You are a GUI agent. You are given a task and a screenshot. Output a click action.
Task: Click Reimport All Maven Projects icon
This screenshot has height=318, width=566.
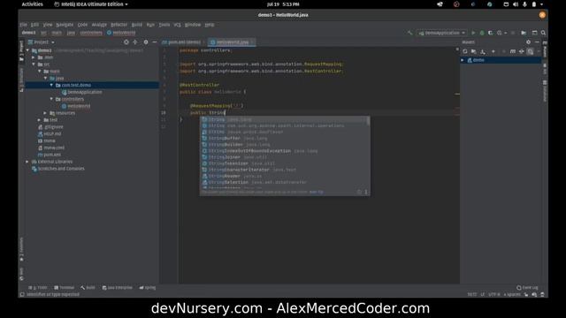465,51
